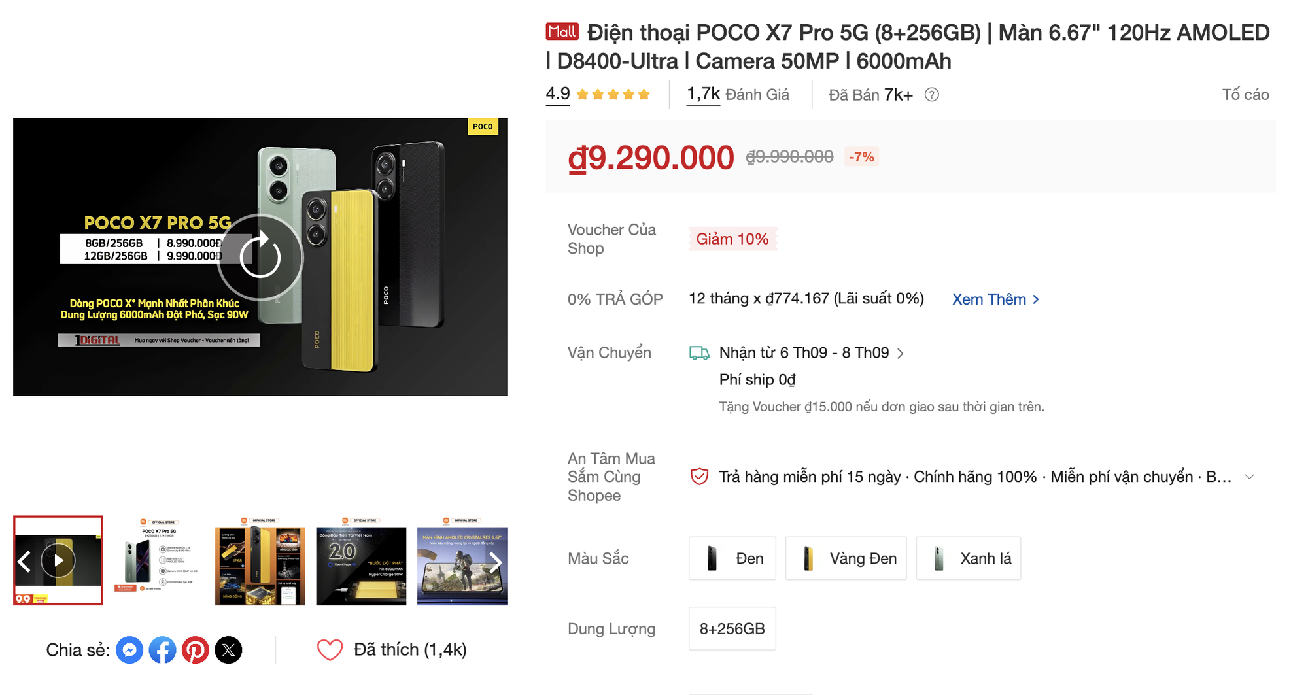Click the red shield icon beside return policy

(x=698, y=477)
